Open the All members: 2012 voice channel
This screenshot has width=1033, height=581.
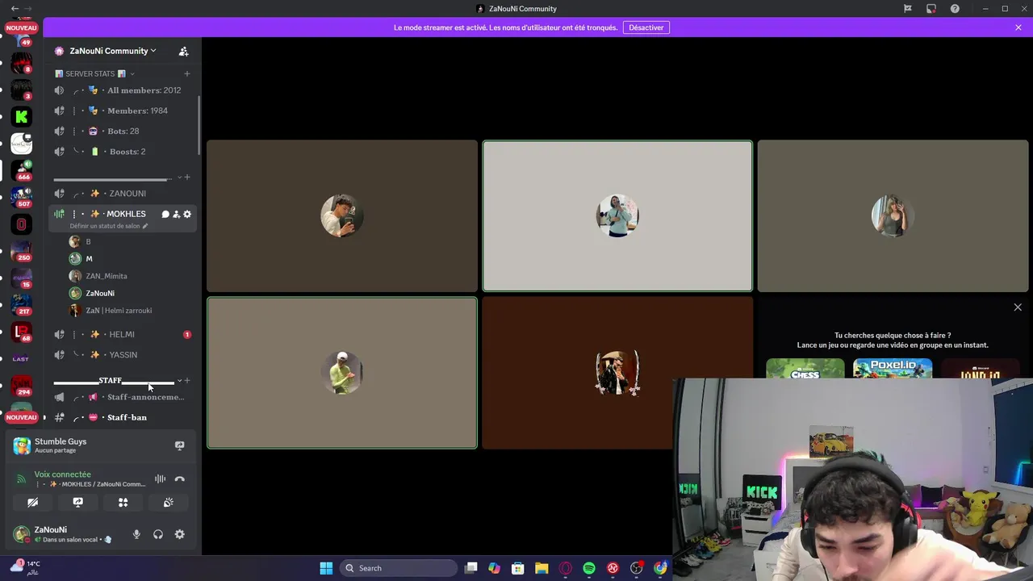coord(123,90)
